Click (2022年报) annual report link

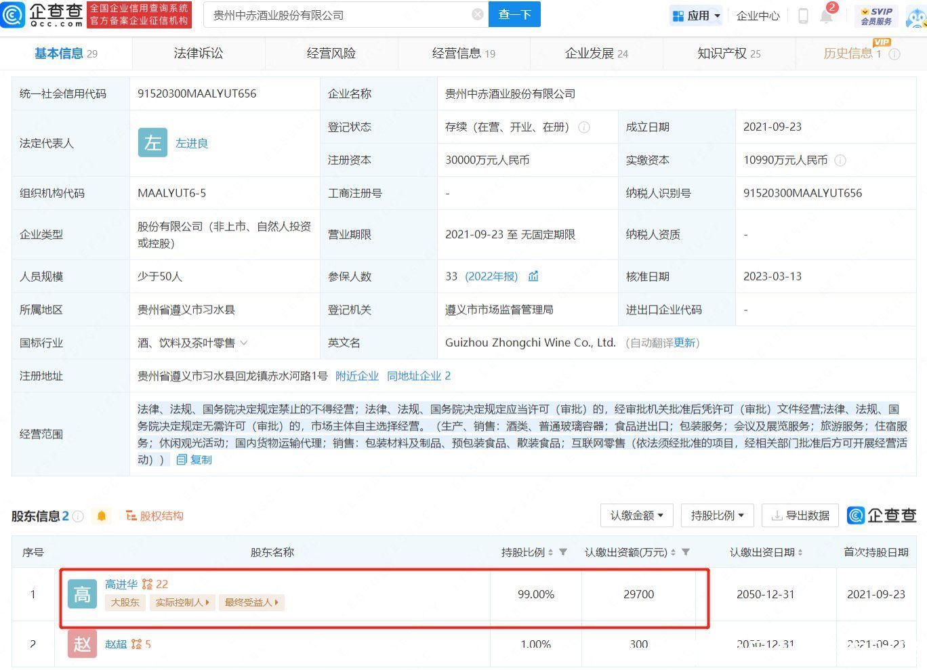pos(491,276)
